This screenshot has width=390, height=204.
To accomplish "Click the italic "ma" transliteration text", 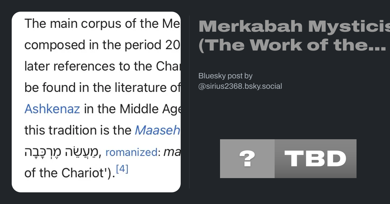I will [x=172, y=152].
